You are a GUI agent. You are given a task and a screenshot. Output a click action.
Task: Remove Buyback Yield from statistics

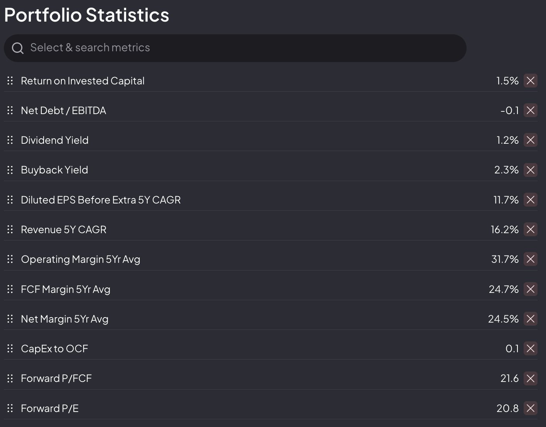pos(530,170)
